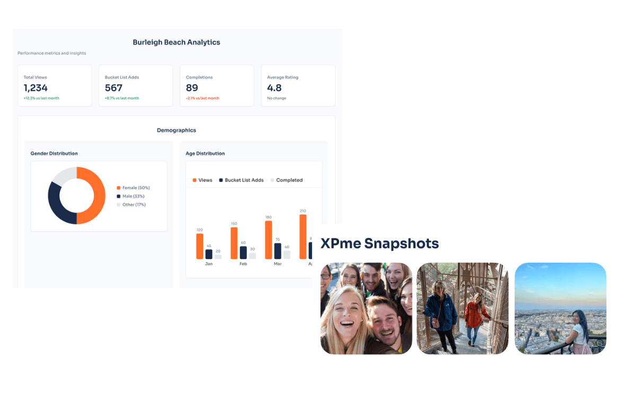636x420 pixels.
Task: Toggle the Male (33%) legend entry
Action: [x=133, y=196]
